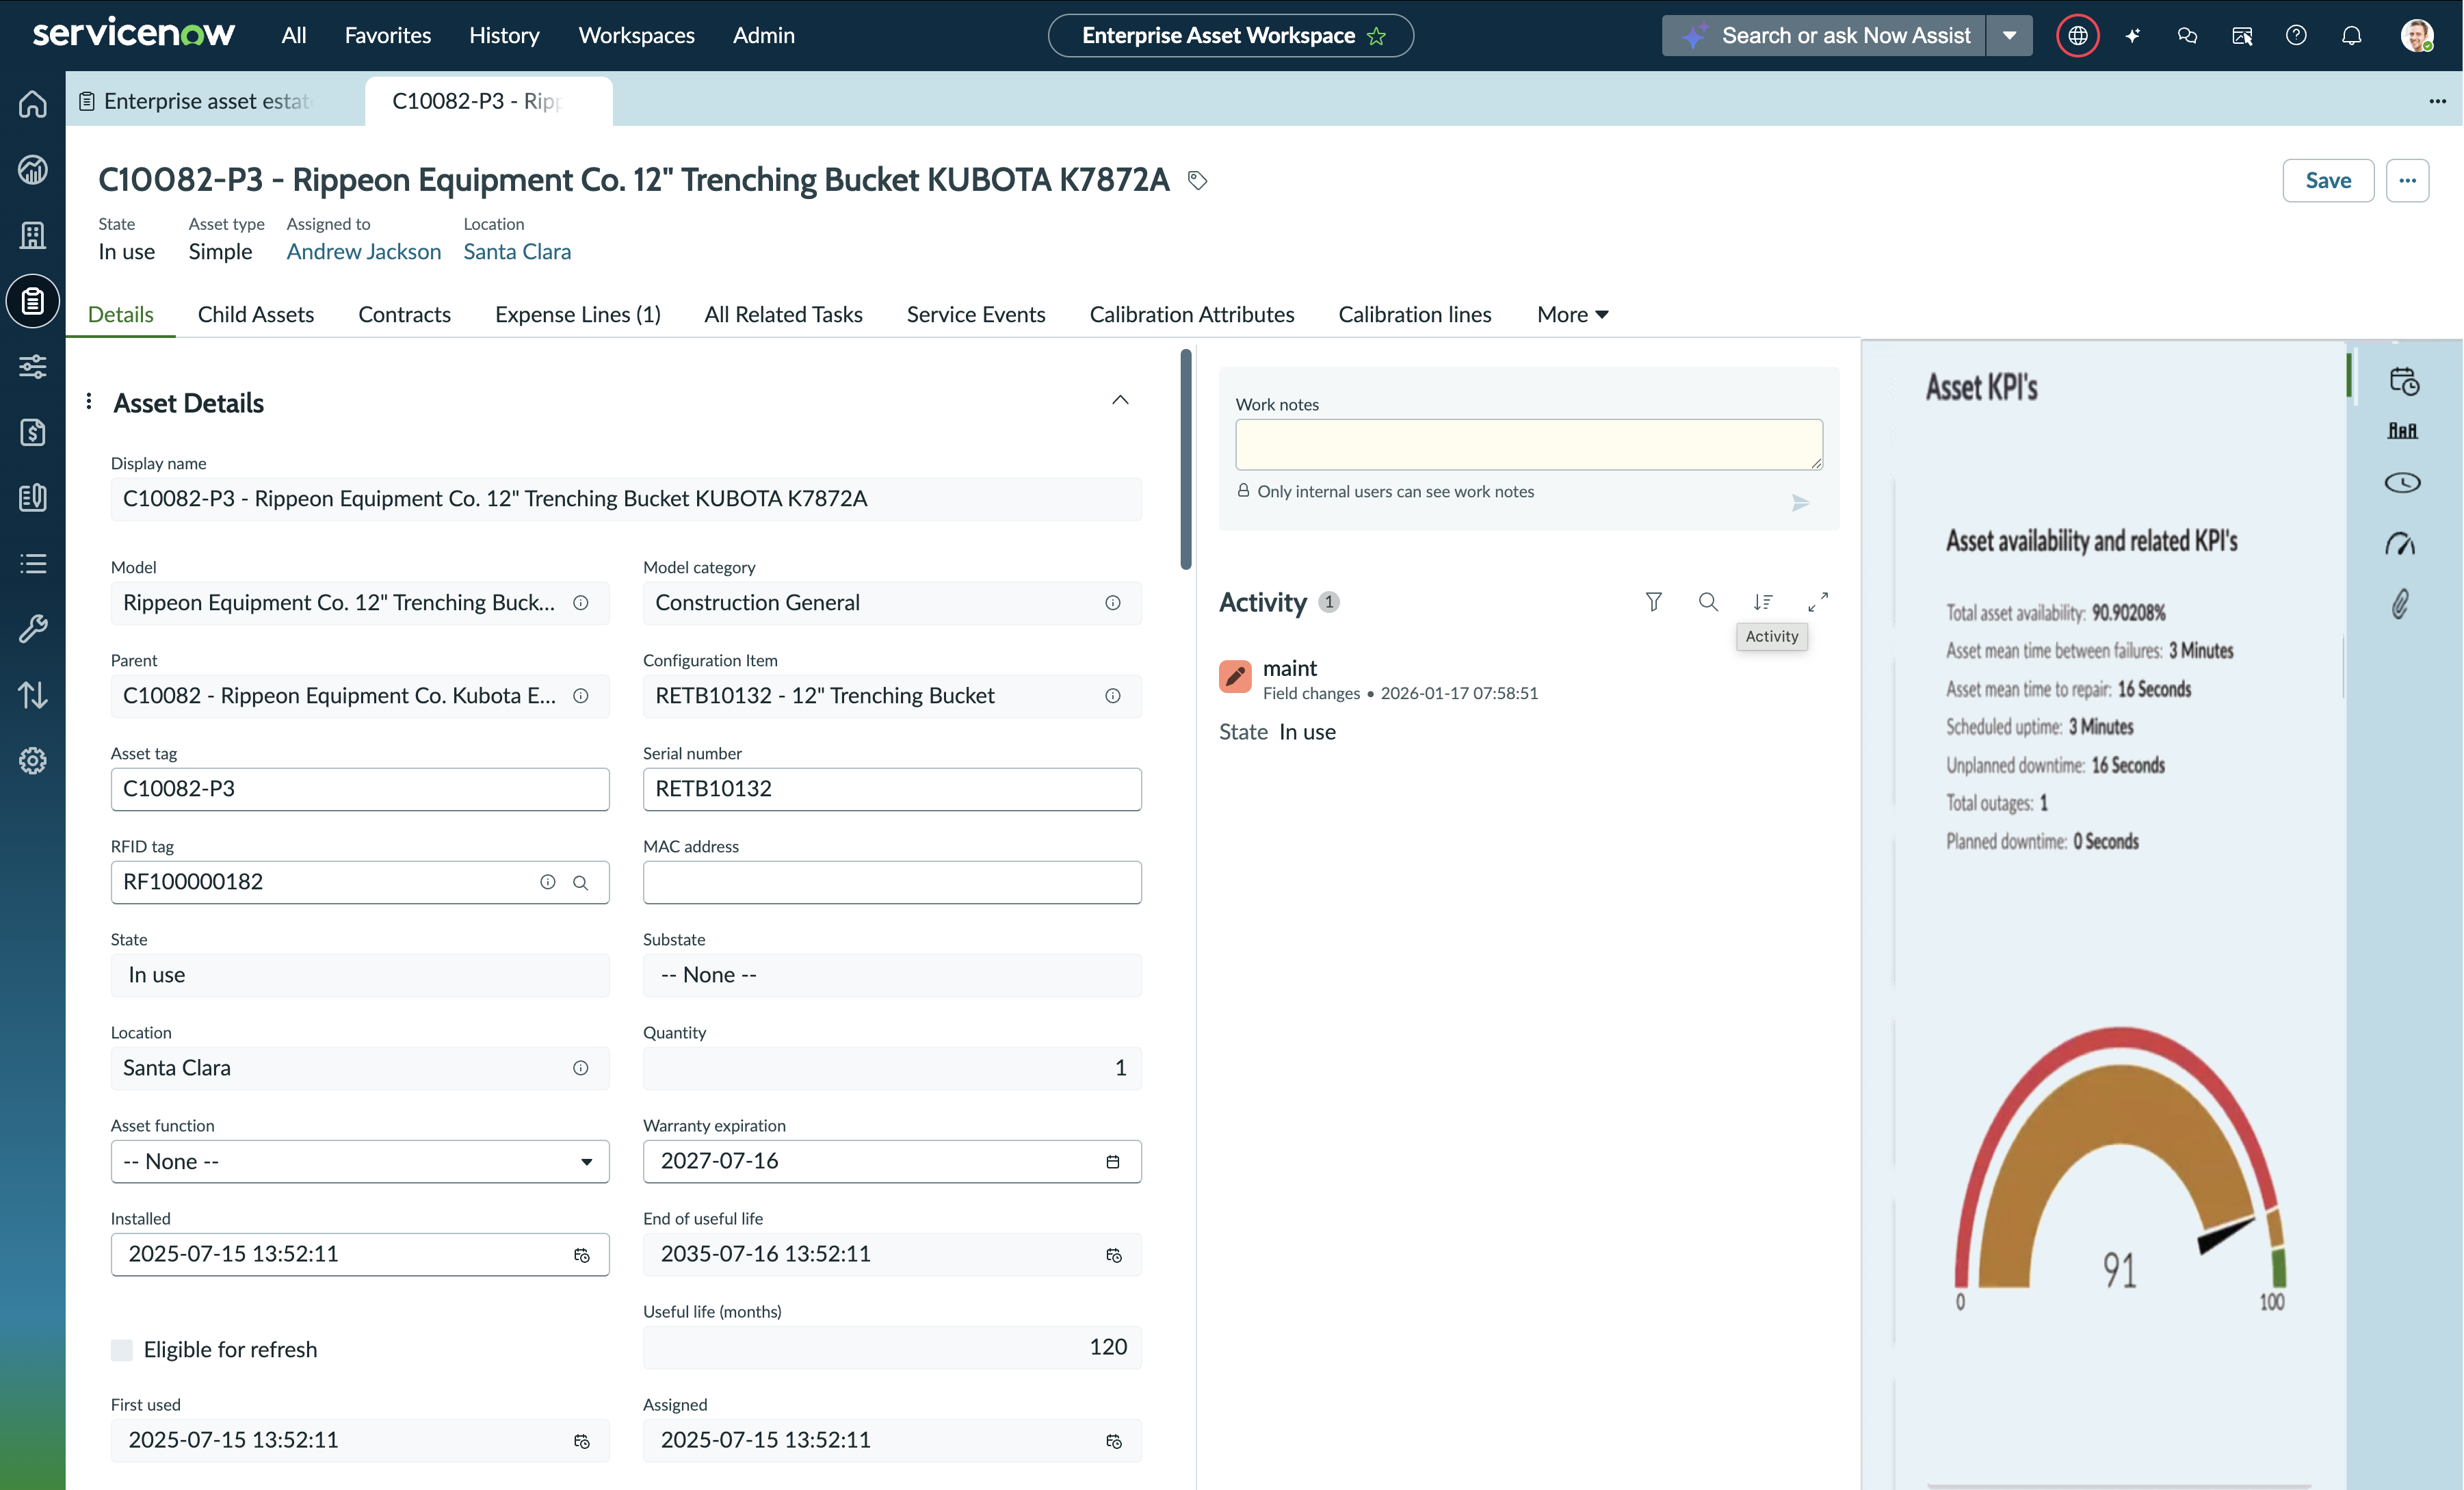Follow the Santa Clara location link
Screen dimensions: 2464x1490
point(517,251)
